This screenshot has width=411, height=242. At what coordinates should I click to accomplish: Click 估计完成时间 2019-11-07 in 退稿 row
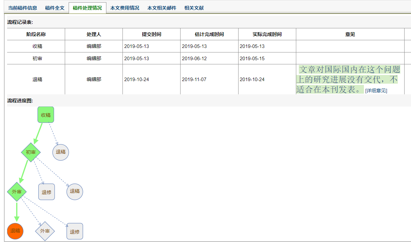click(194, 79)
